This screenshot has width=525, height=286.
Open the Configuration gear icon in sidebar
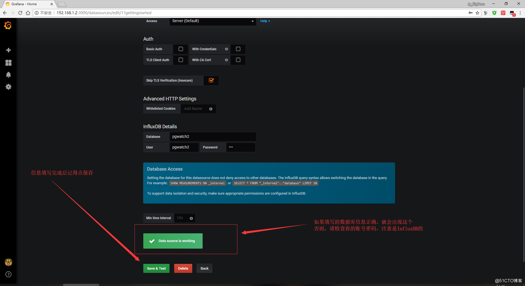(x=8, y=87)
